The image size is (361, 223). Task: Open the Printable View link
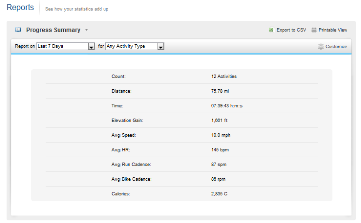click(x=333, y=30)
